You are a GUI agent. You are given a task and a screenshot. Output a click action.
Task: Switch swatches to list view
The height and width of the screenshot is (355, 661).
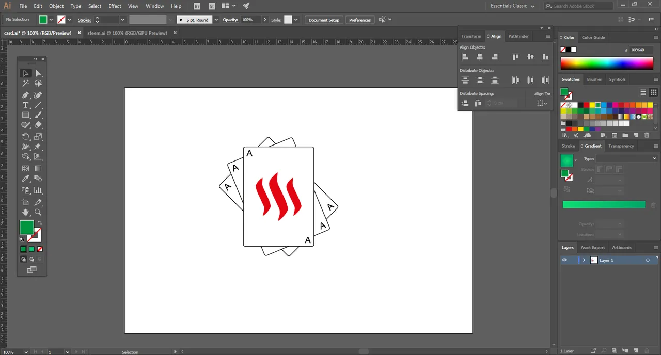[643, 92]
